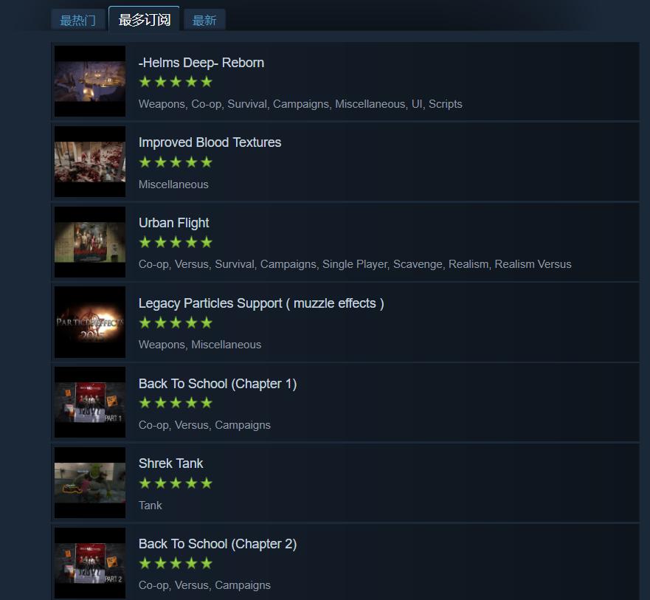The width and height of the screenshot is (650, 600).
Task: Click Back To School (Chapter 1) title
Action: tap(218, 384)
